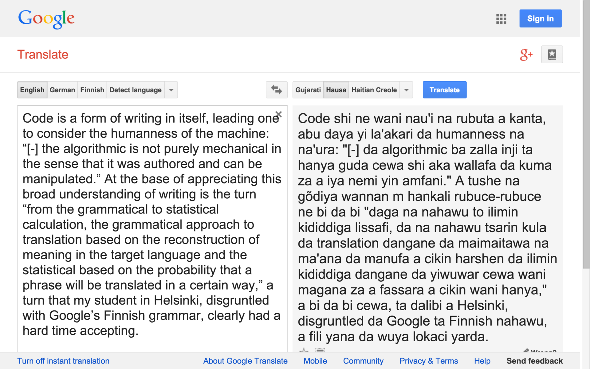Star the translation to save it
Screen dimensions: 590x369
(304, 350)
